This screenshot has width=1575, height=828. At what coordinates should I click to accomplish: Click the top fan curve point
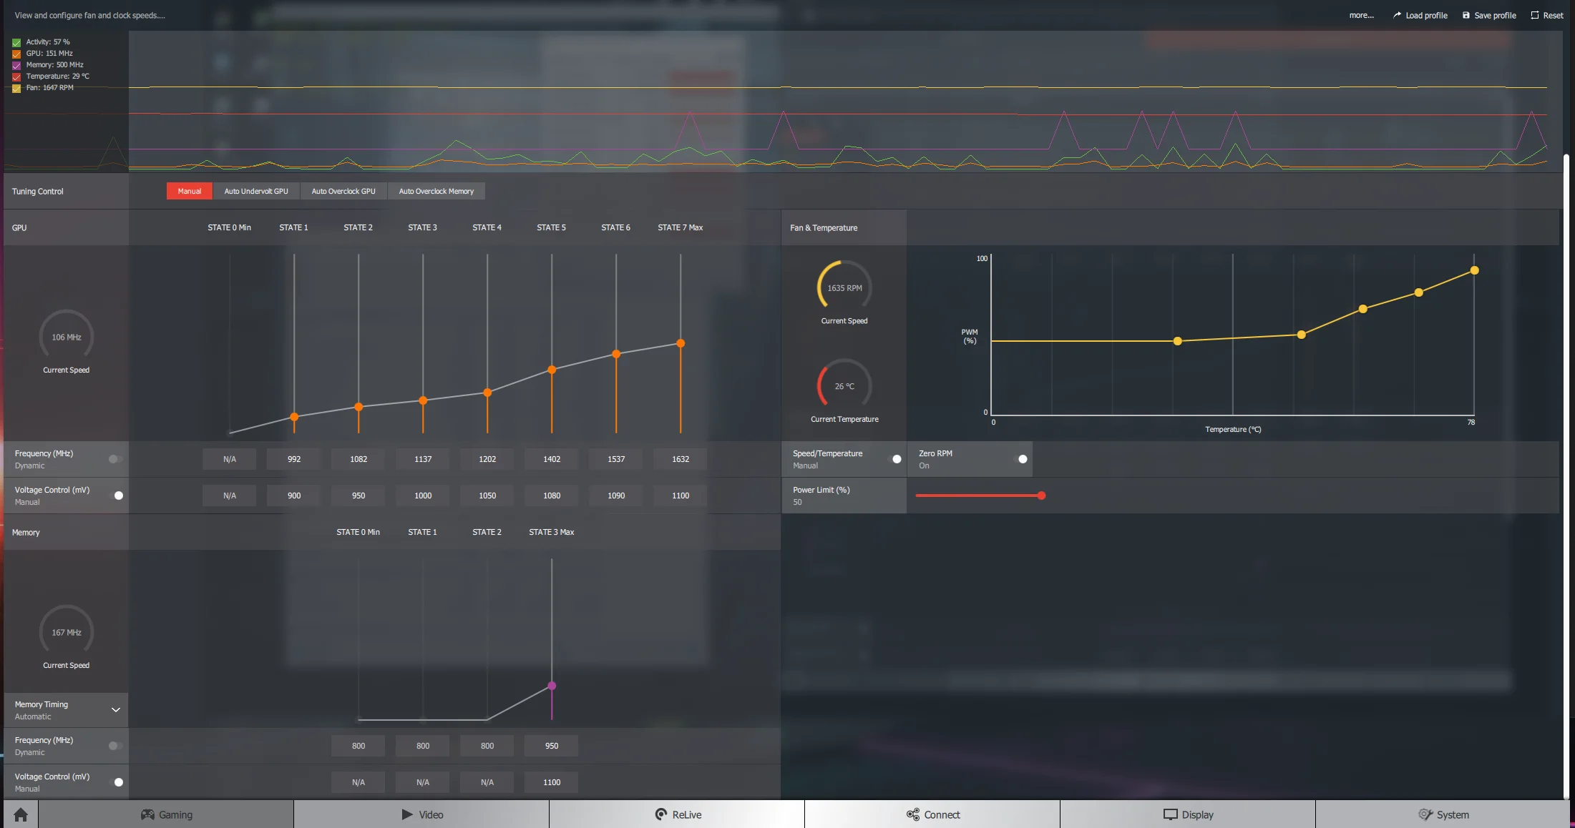[1475, 270]
